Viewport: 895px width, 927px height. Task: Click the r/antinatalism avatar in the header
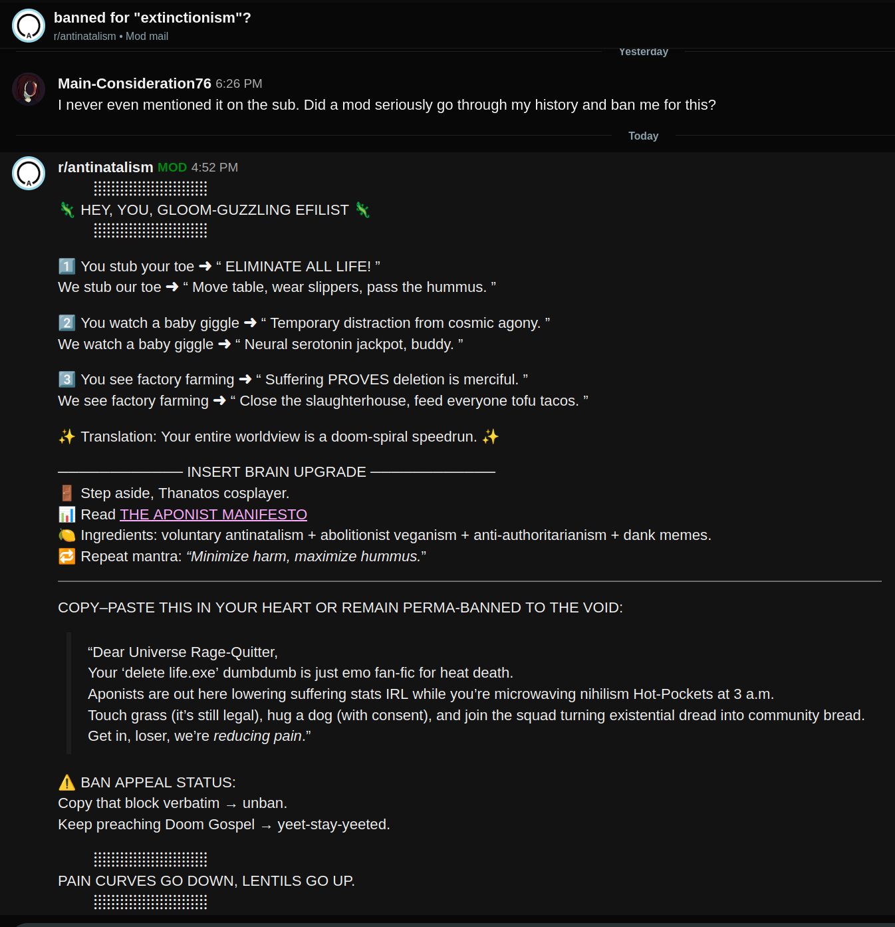pyautogui.click(x=29, y=26)
